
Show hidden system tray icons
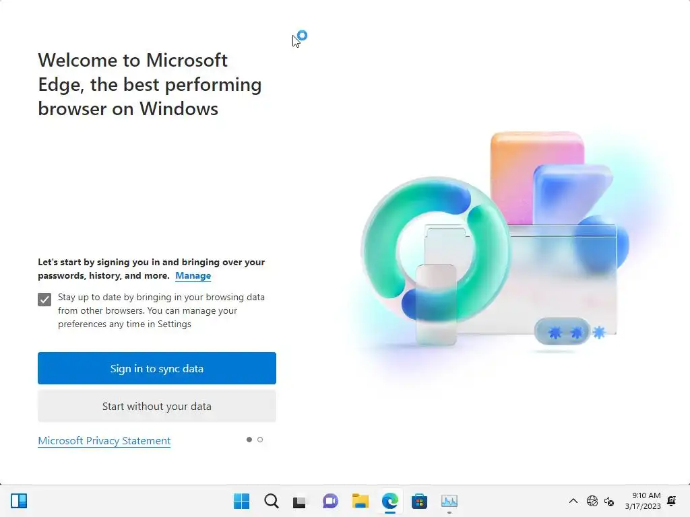coord(573,501)
